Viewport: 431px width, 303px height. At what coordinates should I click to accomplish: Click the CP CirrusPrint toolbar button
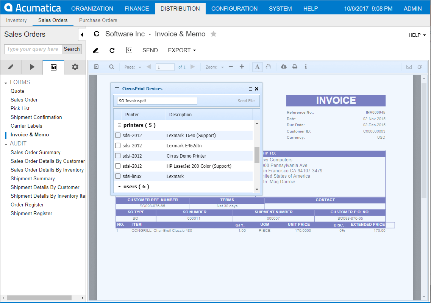[420, 67]
